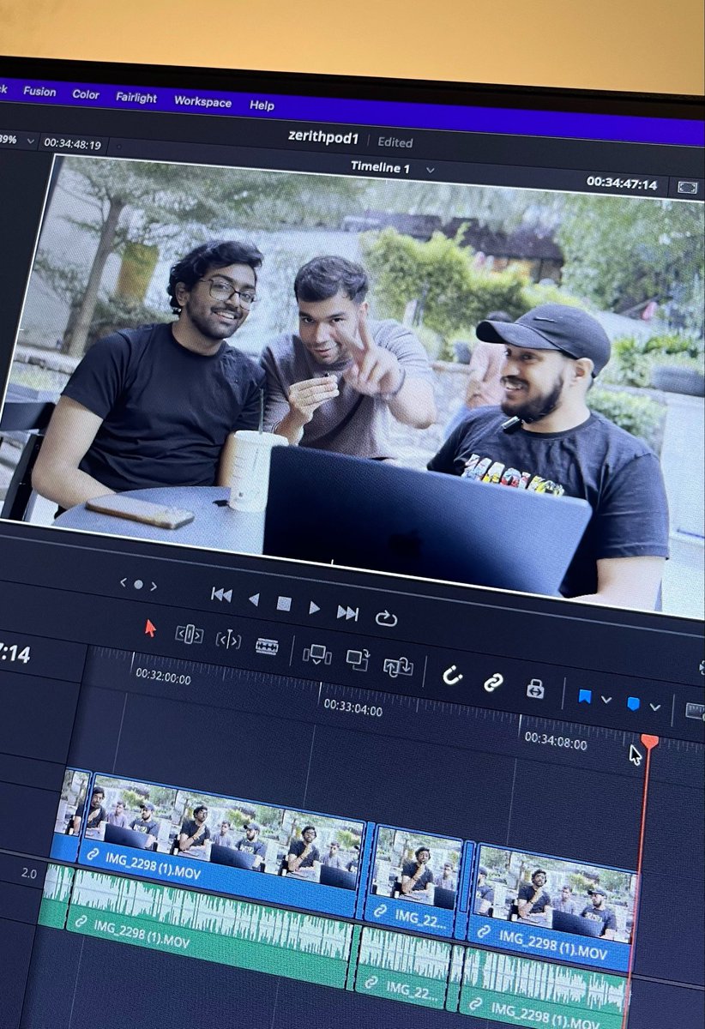Click the Insert Clip icon
The width and height of the screenshot is (705, 1029).
coord(316,654)
